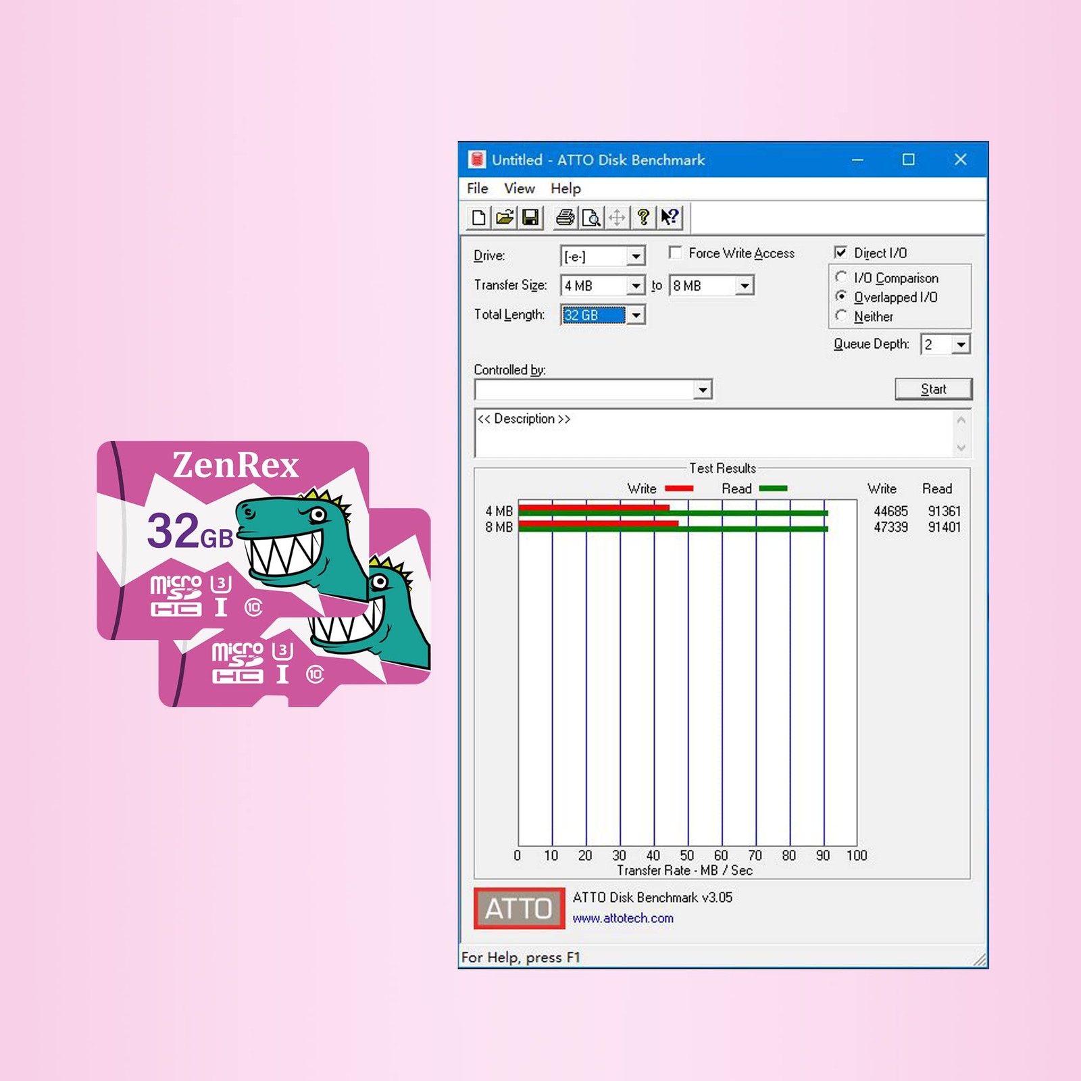Maximize the ATTO Disk Benchmark window
Viewport: 1081px width, 1081px height.
pyautogui.click(x=909, y=160)
